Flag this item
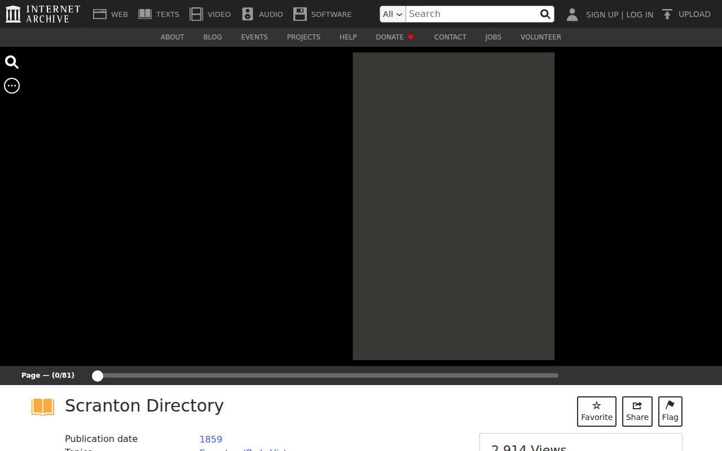The width and height of the screenshot is (722, 451). (x=670, y=412)
